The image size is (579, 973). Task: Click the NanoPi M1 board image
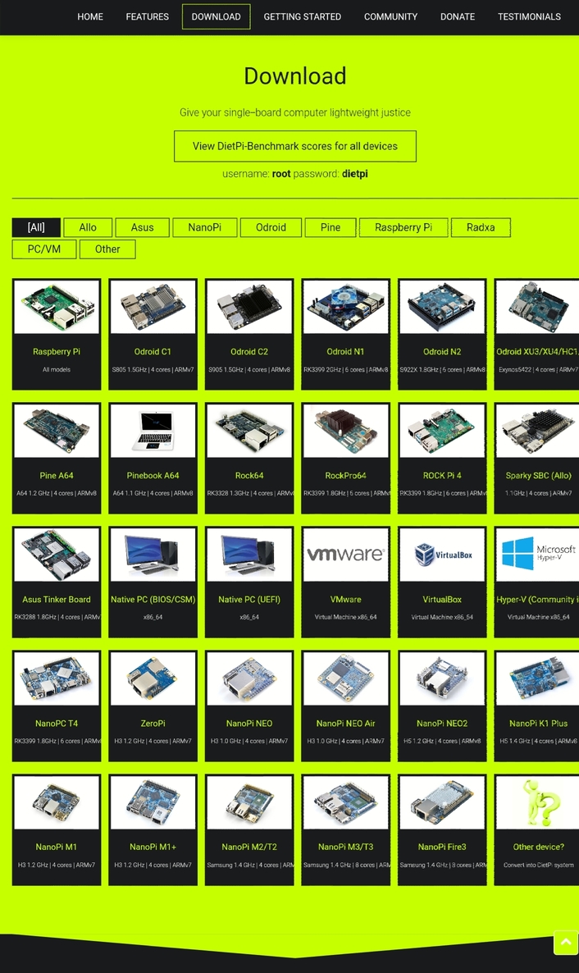coord(57,802)
